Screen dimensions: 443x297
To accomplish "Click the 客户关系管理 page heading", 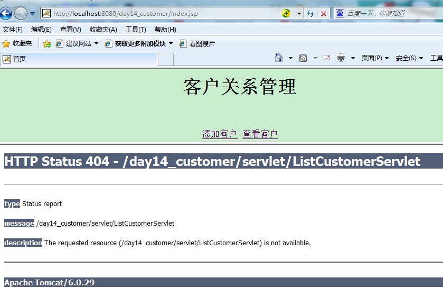I will coord(240,87).
